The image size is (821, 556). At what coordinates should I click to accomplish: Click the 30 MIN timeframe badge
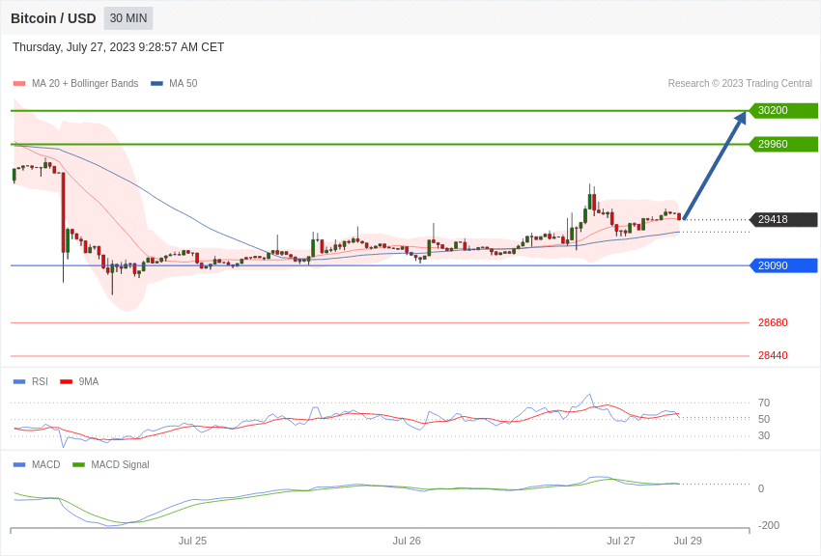tap(128, 18)
